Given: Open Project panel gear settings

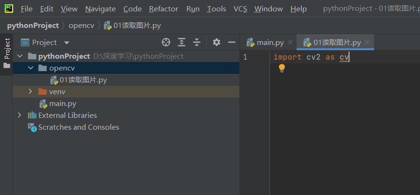Looking at the screenshot, I should click(217, 42).
